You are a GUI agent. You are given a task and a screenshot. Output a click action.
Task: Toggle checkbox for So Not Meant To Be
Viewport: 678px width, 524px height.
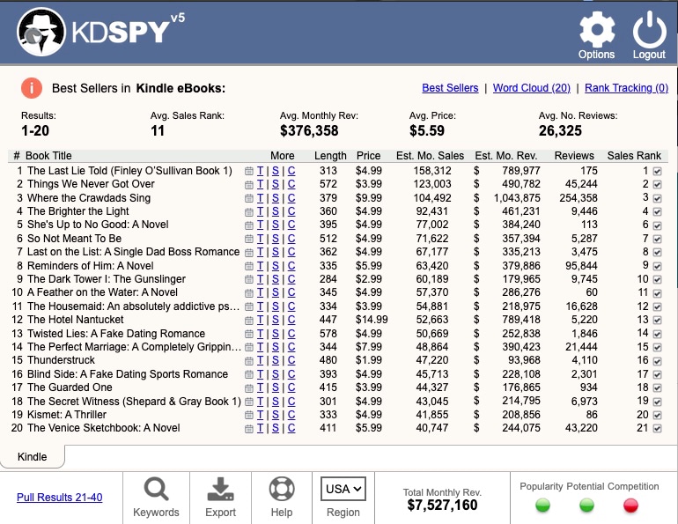tap(657, 239)
